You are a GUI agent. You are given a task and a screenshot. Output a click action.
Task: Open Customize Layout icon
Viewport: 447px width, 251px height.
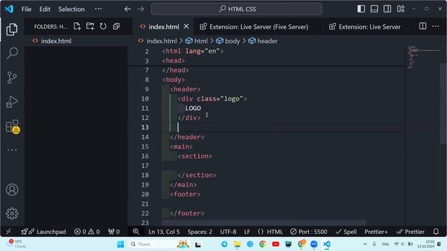click(x=400, y=9)
